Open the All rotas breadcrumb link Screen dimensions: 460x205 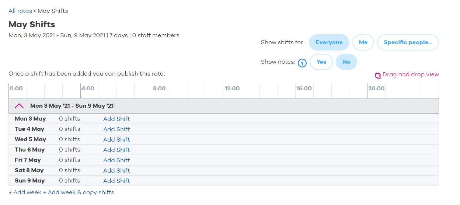tap(20, 11)
